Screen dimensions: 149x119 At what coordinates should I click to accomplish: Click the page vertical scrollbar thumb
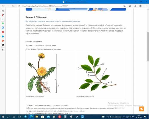(x=148, y=47)
